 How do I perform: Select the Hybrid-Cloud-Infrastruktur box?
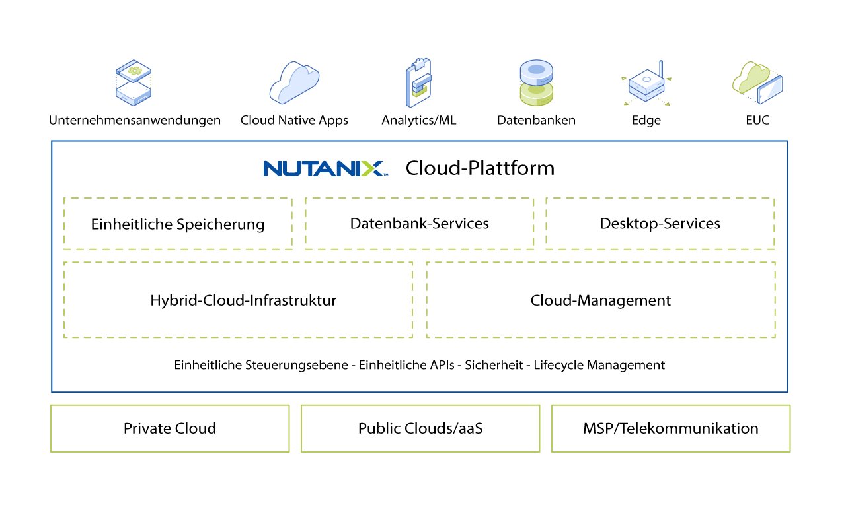coord(239,300)
